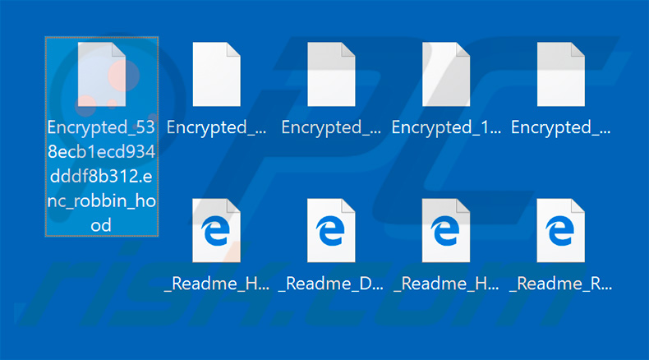
Task: Open the _Readme_R Edge HTML file icon
Action: pos(561,231)
